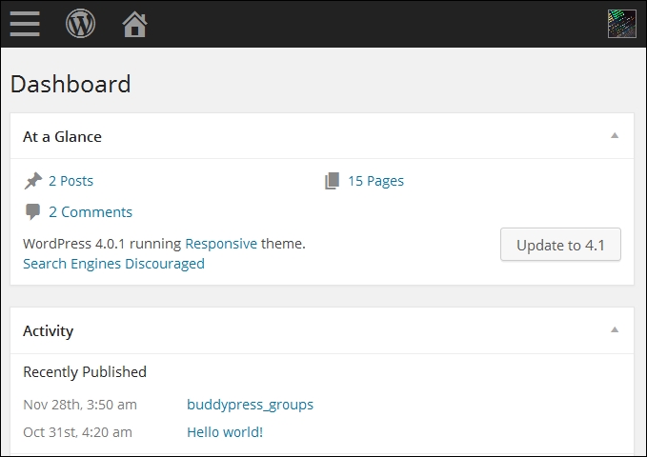This screenshot has width=647, height=457.
Task: Click the Update to 4.1 button
Action: [x=560, y=245]
